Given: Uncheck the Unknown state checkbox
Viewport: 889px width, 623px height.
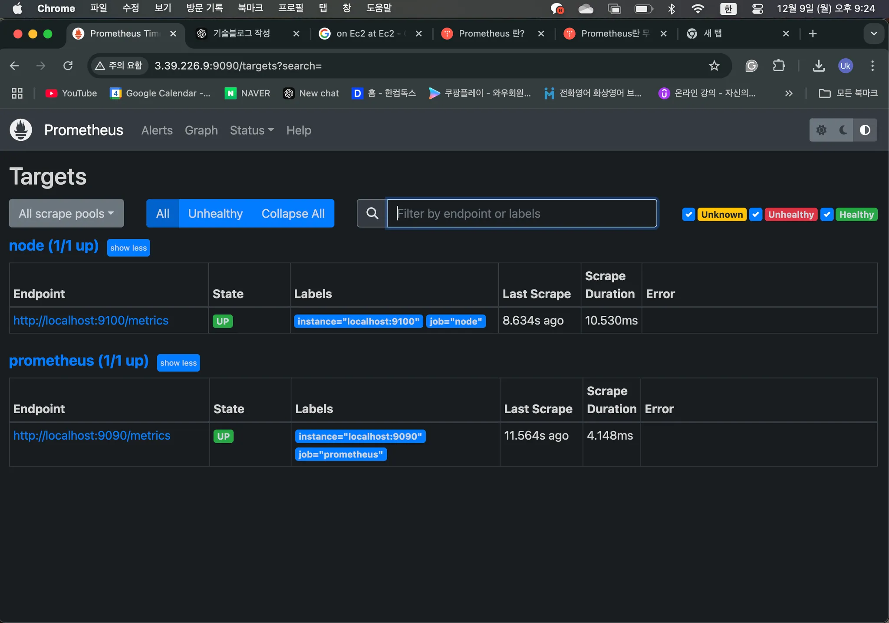Looking at the screenshot, I should coord(688,214).
